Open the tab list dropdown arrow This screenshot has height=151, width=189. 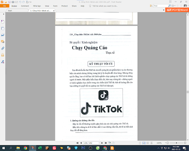pos(164,10)
